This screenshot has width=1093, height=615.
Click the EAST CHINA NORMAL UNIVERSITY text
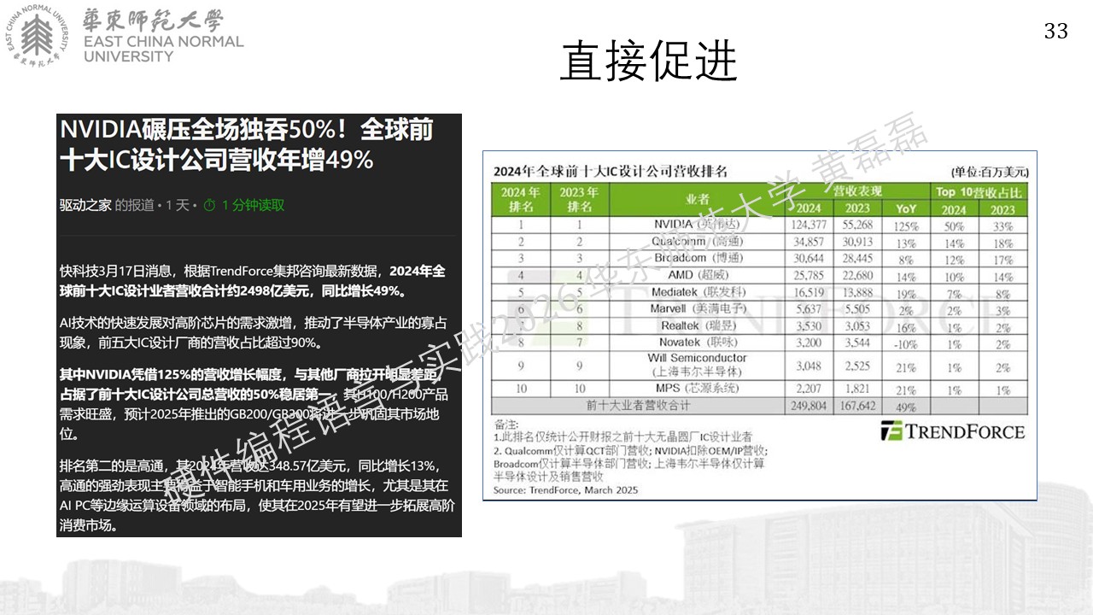coord(163,49)
